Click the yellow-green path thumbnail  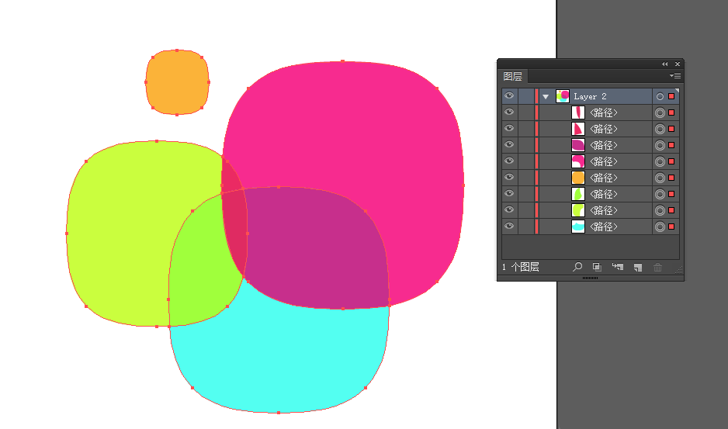[578, 210]
